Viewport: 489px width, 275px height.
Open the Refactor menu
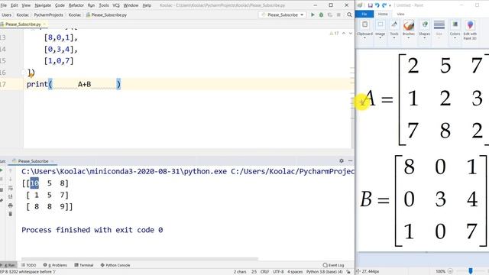(x=76, y=5)
